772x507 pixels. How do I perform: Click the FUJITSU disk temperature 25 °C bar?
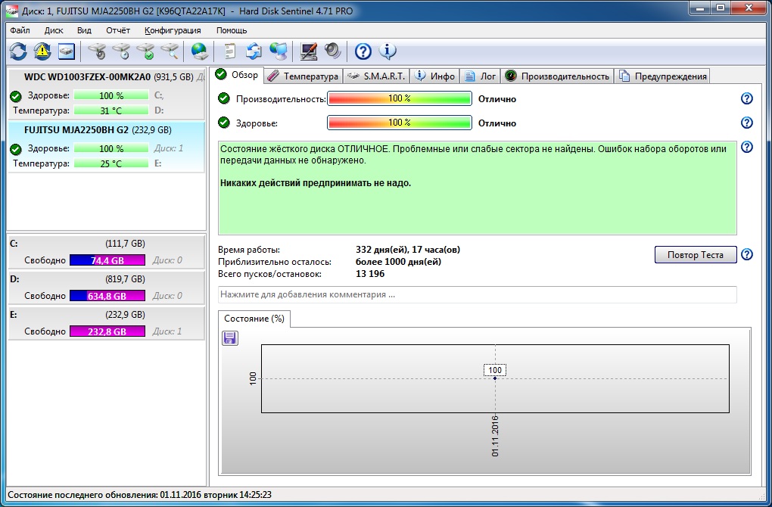111,163
